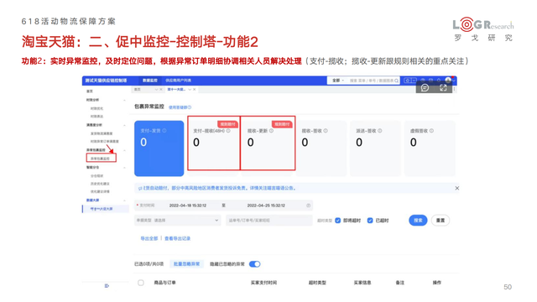
Task: Click the 导出全部 link
Action: (x=149, y=238)
